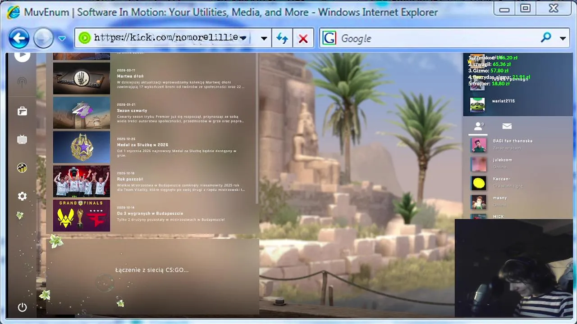
Task: Open the Rok pszczół team photo thumbnail
Action: [x=82, y=181]
